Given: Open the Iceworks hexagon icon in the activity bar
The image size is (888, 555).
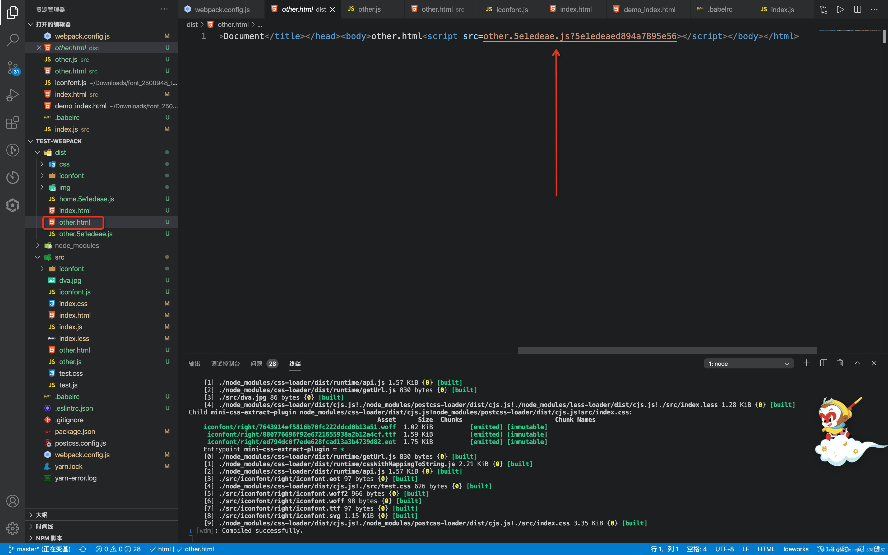Looking at the screenshot, I should point(12,205).
